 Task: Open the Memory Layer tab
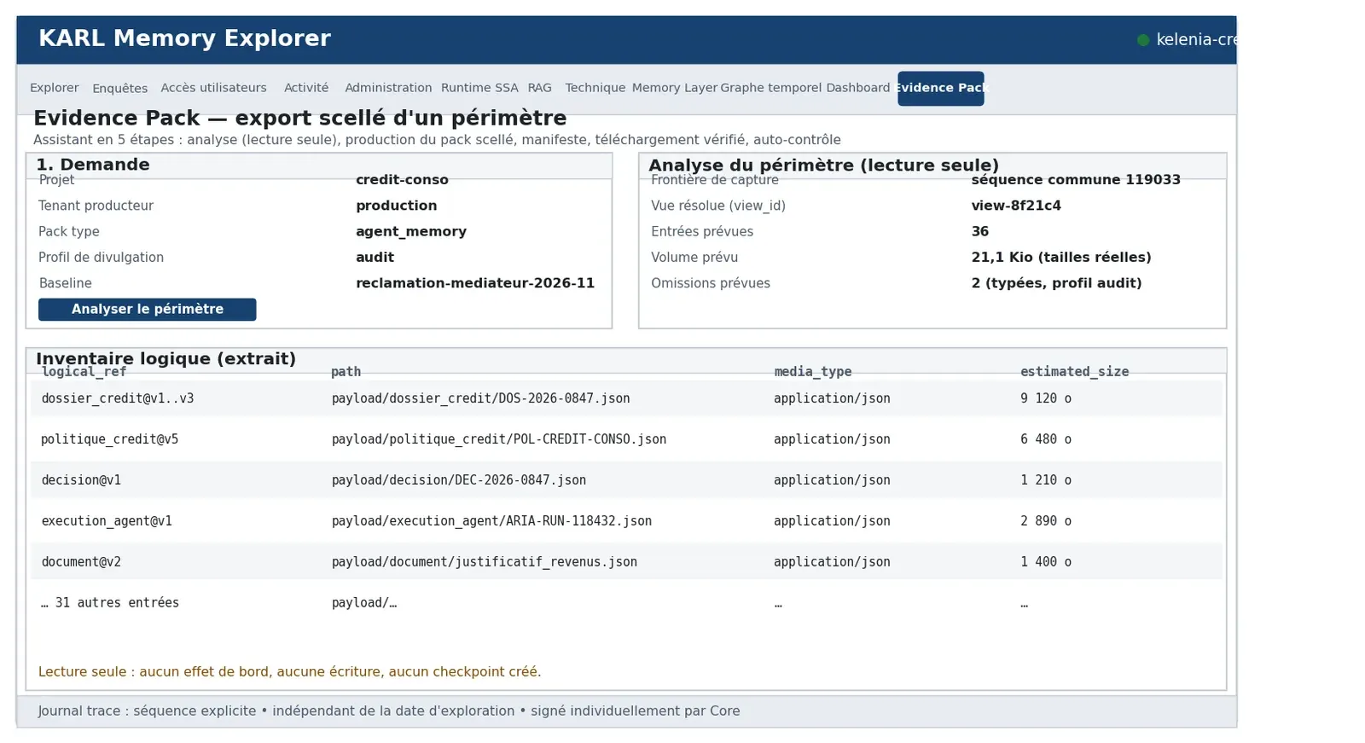pos(675,88)
